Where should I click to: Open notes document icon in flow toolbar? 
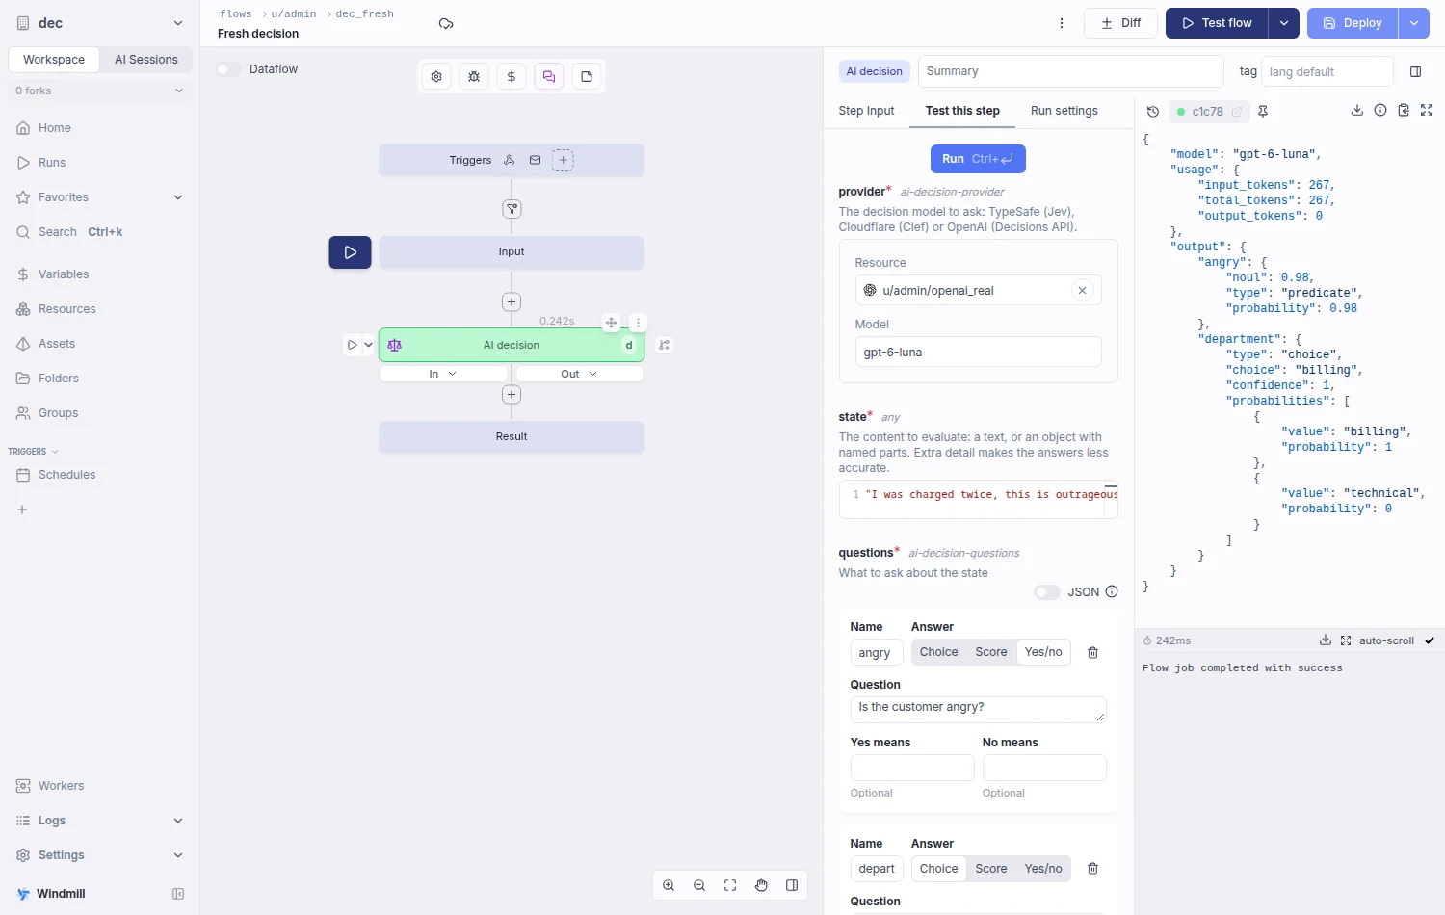(587, 77)
